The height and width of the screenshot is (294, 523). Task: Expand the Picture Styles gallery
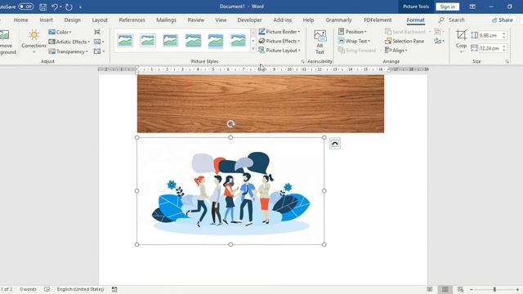point(253,49)
